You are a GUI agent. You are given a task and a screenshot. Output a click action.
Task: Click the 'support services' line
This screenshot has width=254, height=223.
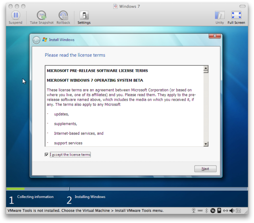click(68, 143)
